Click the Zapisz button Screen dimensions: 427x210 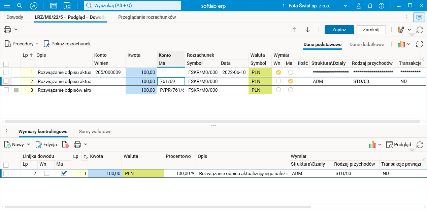(x=339, y=30)
